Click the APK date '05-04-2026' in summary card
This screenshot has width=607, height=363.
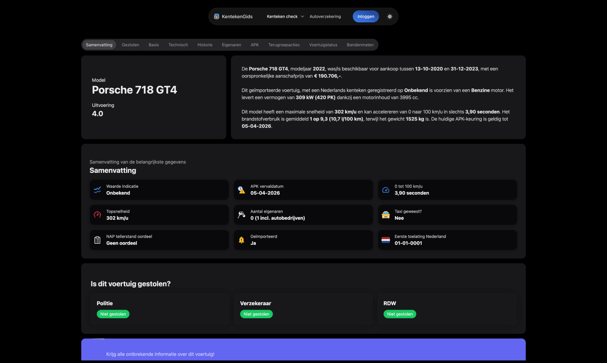(265, 193)
